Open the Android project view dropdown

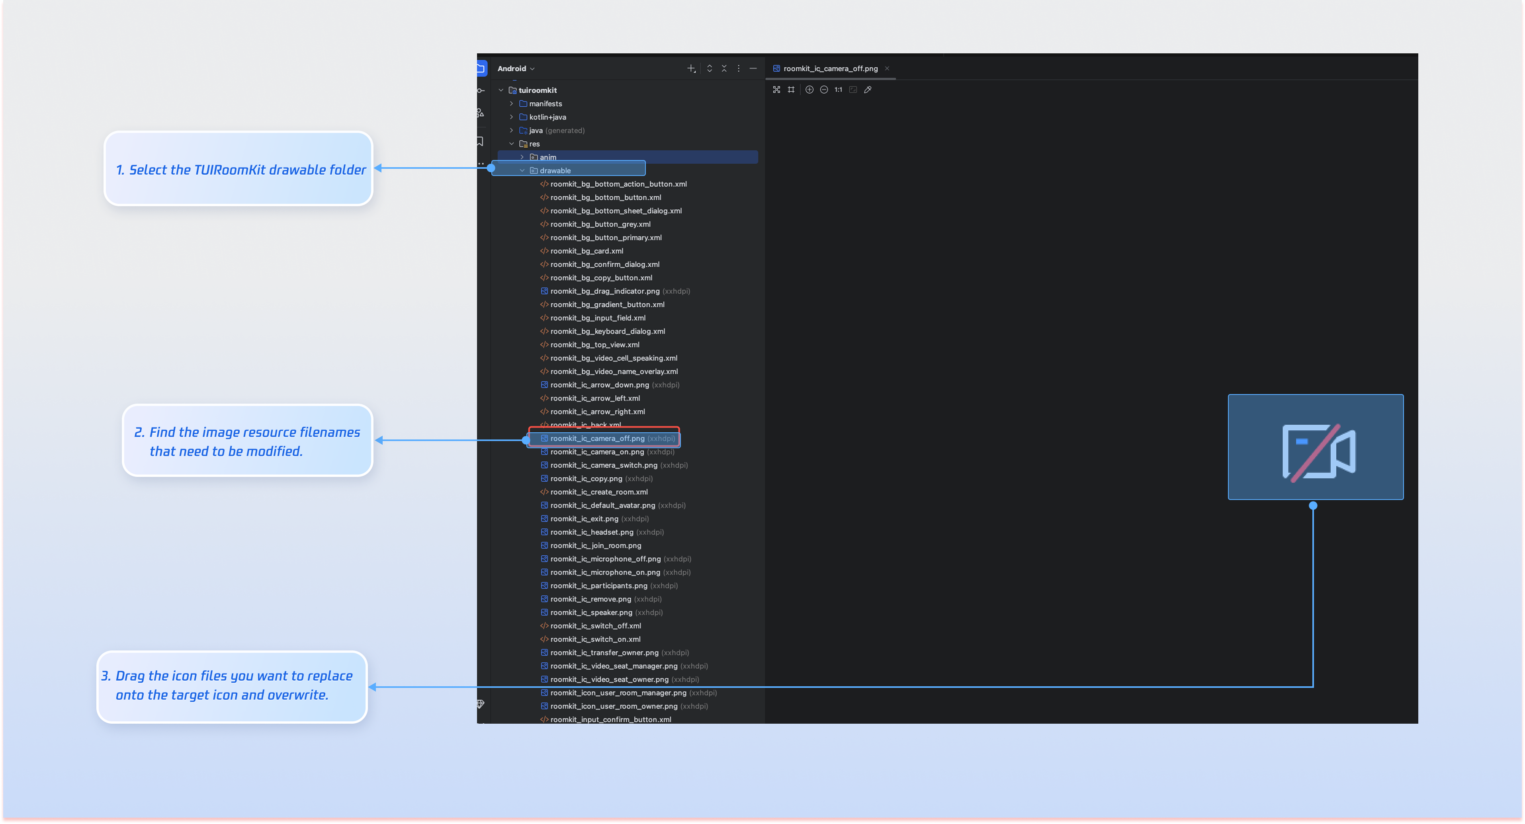(516, 68)
